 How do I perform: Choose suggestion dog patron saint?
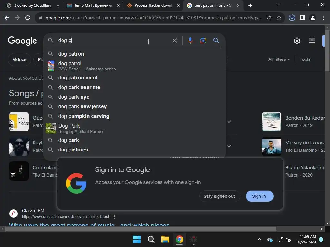point(134,78)
